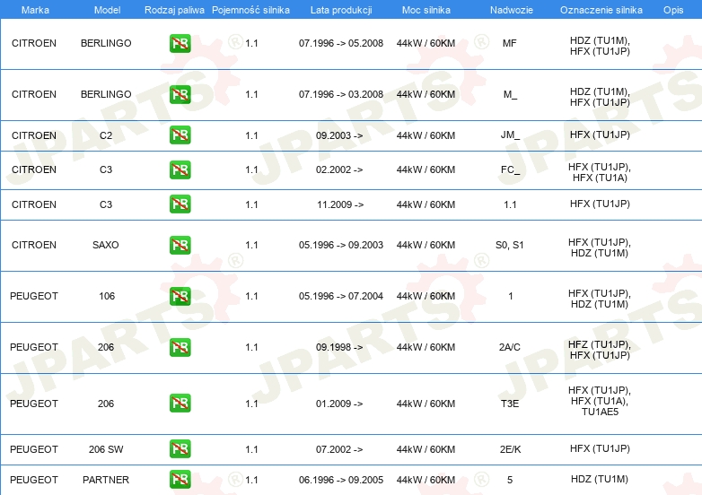702x495 pixels.
Task: Click the fuel icon for Peugeot 206 T3E row
Action: (x=180, y=404)
